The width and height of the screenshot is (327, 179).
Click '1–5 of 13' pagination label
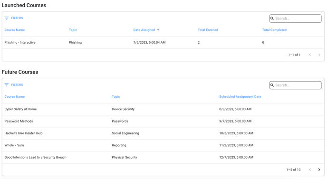click(293, 170)
